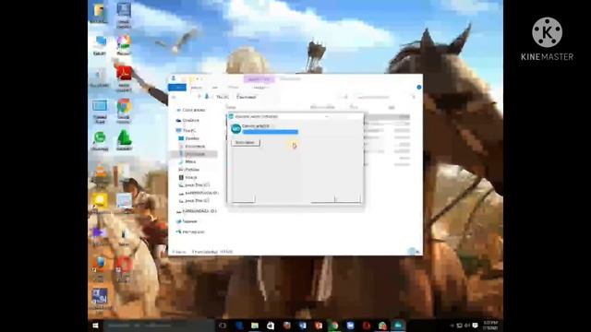Viewport: 591px width, 332px height.
Task: Click the taskbar search box
Action: pos(158,326)
